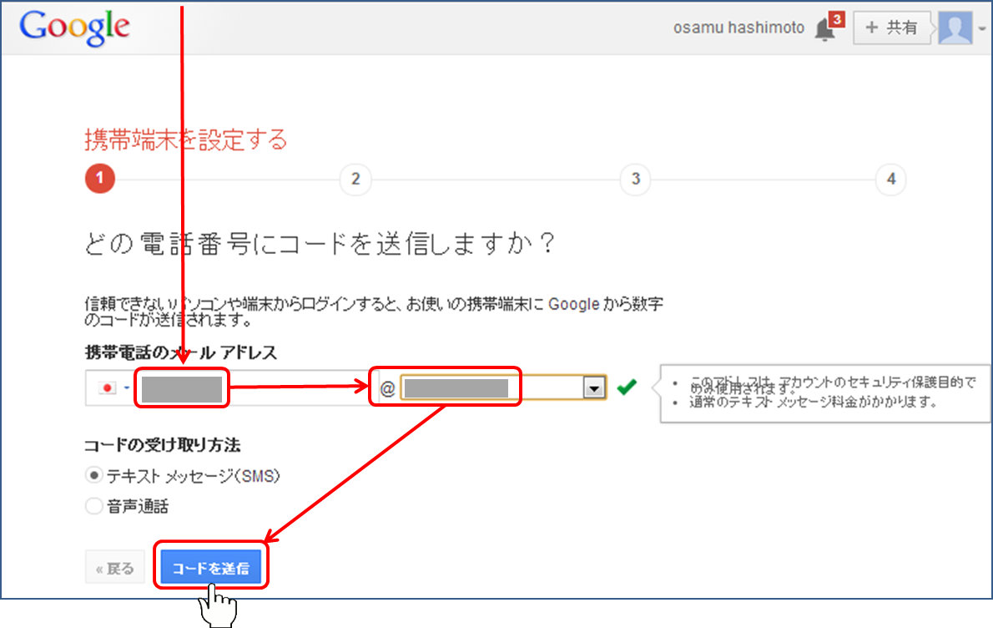Viewport: 993px width, 628px height.
Task: Open the profile avatar picture
Action: (955, 28)
